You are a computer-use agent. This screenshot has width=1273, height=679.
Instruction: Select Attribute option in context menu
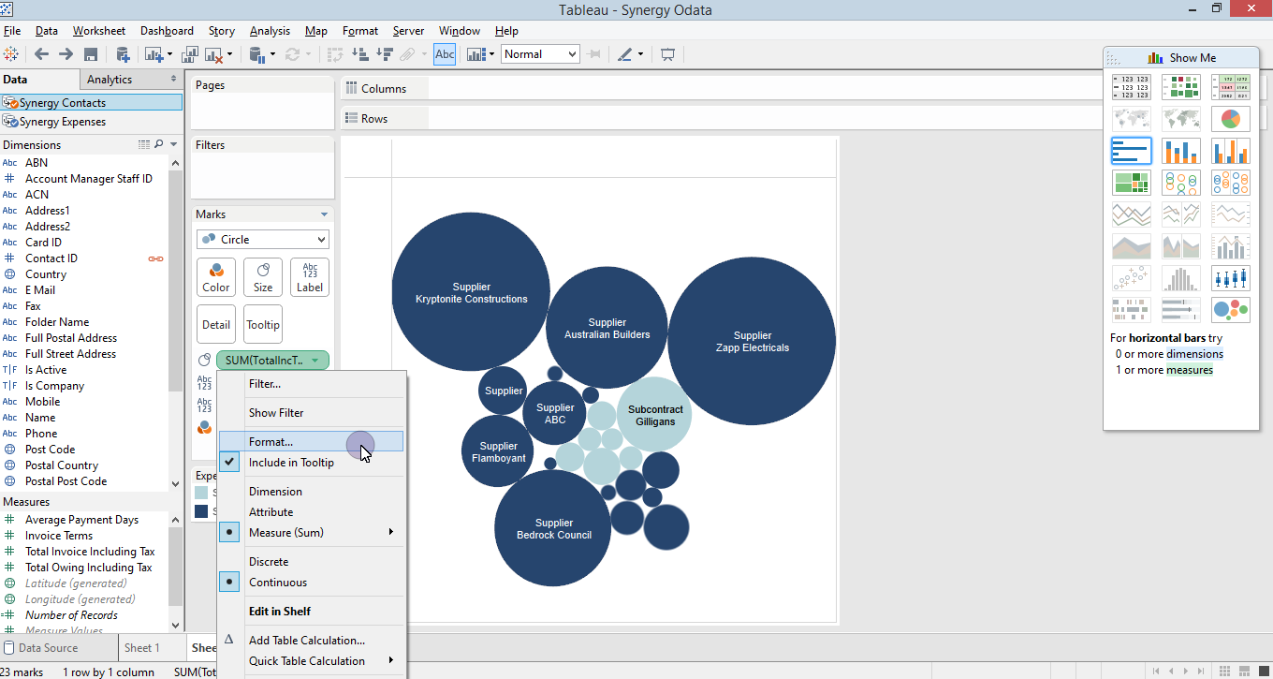[x=271, y=511]
